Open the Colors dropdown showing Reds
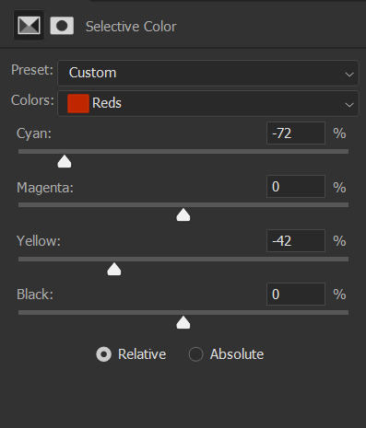The image size is (366, 428). (x=208, y=103)
